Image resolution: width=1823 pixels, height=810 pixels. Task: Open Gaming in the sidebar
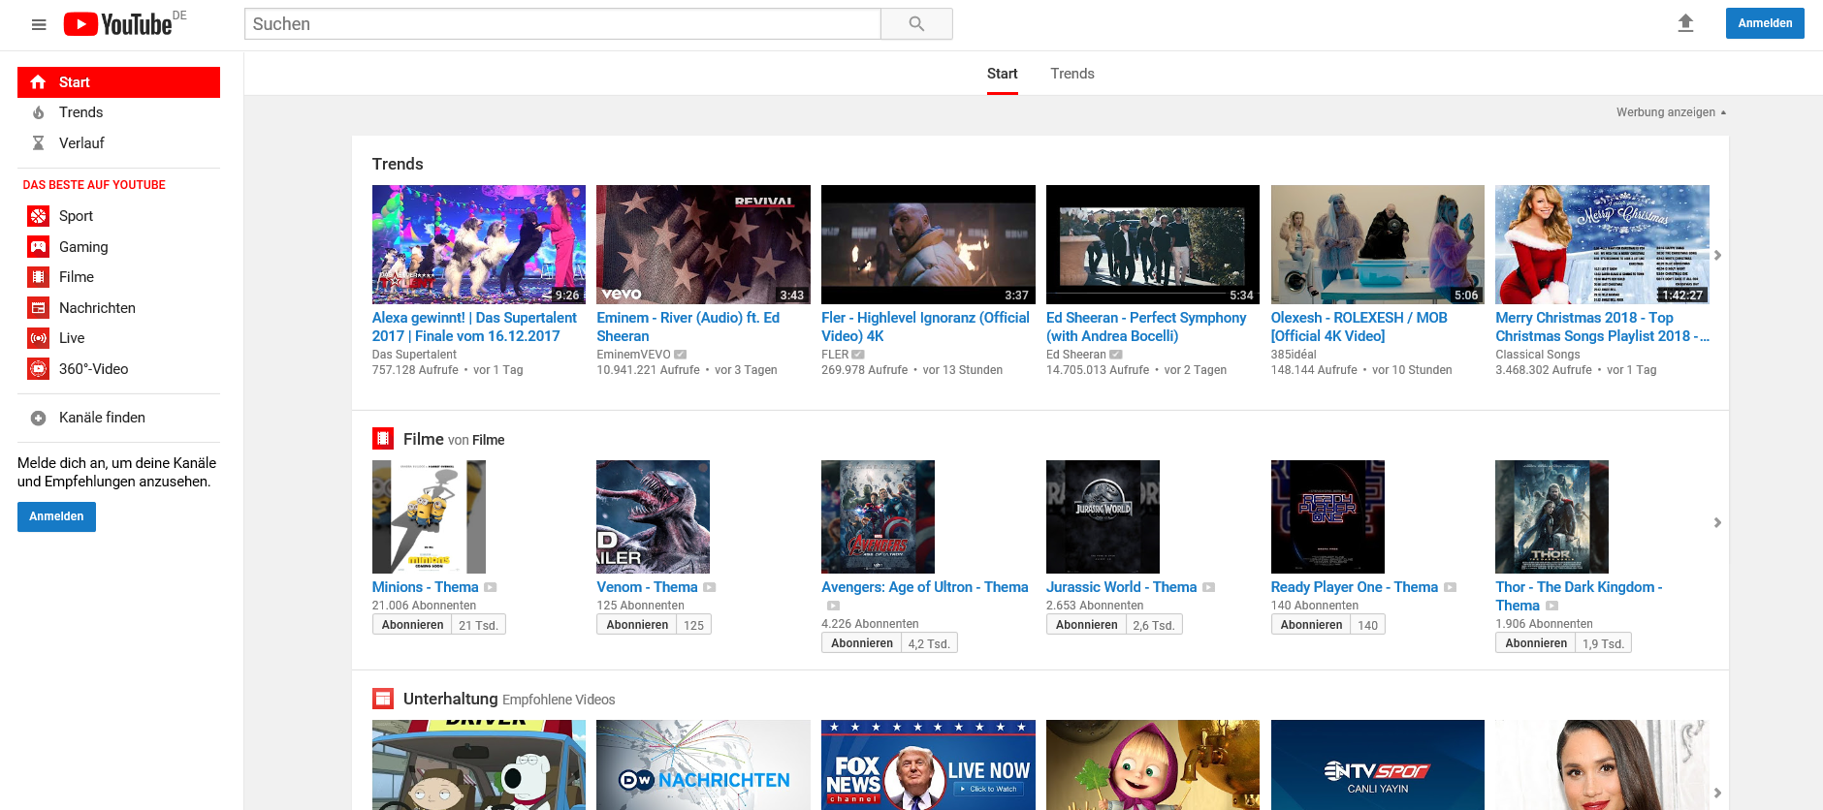pos(118,246)
